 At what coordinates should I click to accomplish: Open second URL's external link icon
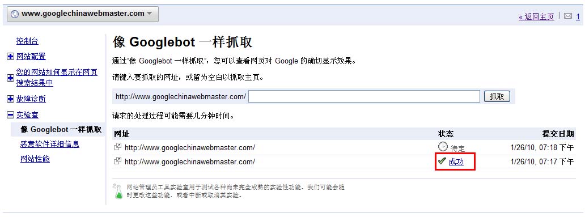(117, 161)
